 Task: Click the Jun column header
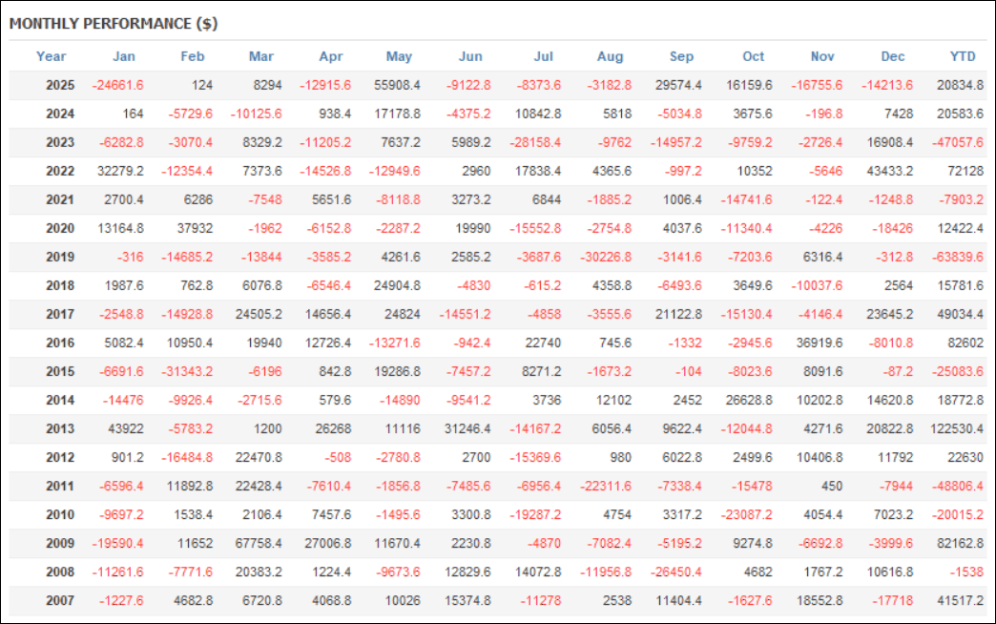pyautogui.click(x=470, y=56)
